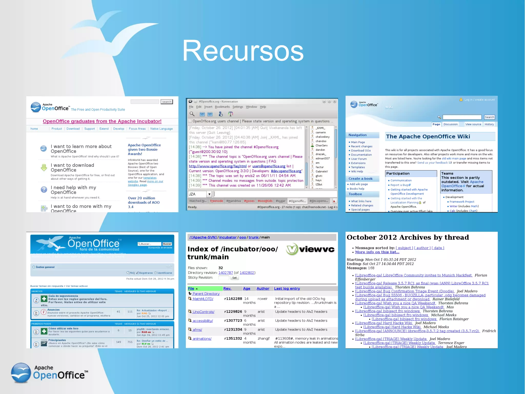Viewport: 525px width, 394px height.
Task: Select nick 'chalcedony' in the user list
Action: (322, 137)
